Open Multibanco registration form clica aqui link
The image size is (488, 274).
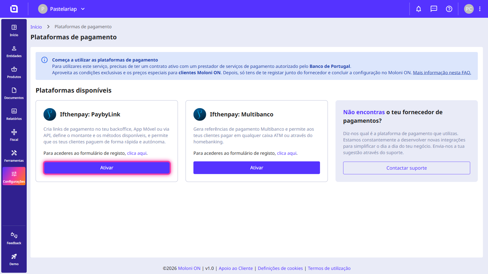tap(287, 153)
